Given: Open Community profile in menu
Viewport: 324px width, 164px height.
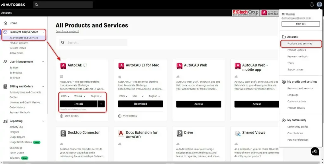Looking at the screenshot, I should click(297, 127).
